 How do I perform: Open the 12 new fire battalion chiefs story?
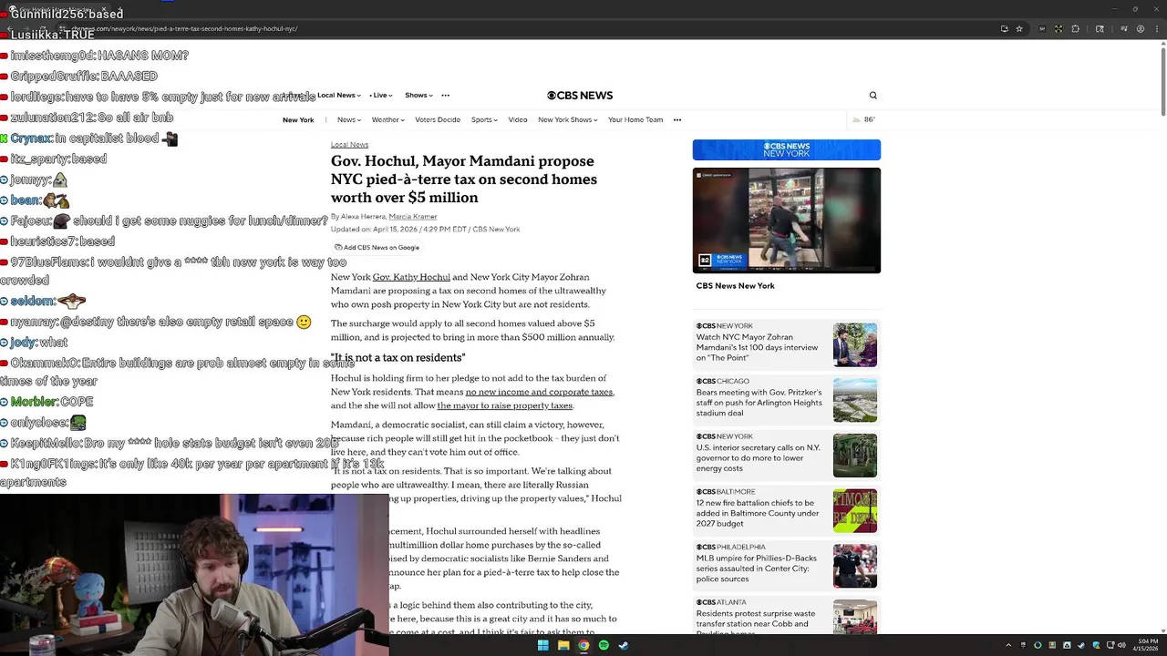[758, 513]
